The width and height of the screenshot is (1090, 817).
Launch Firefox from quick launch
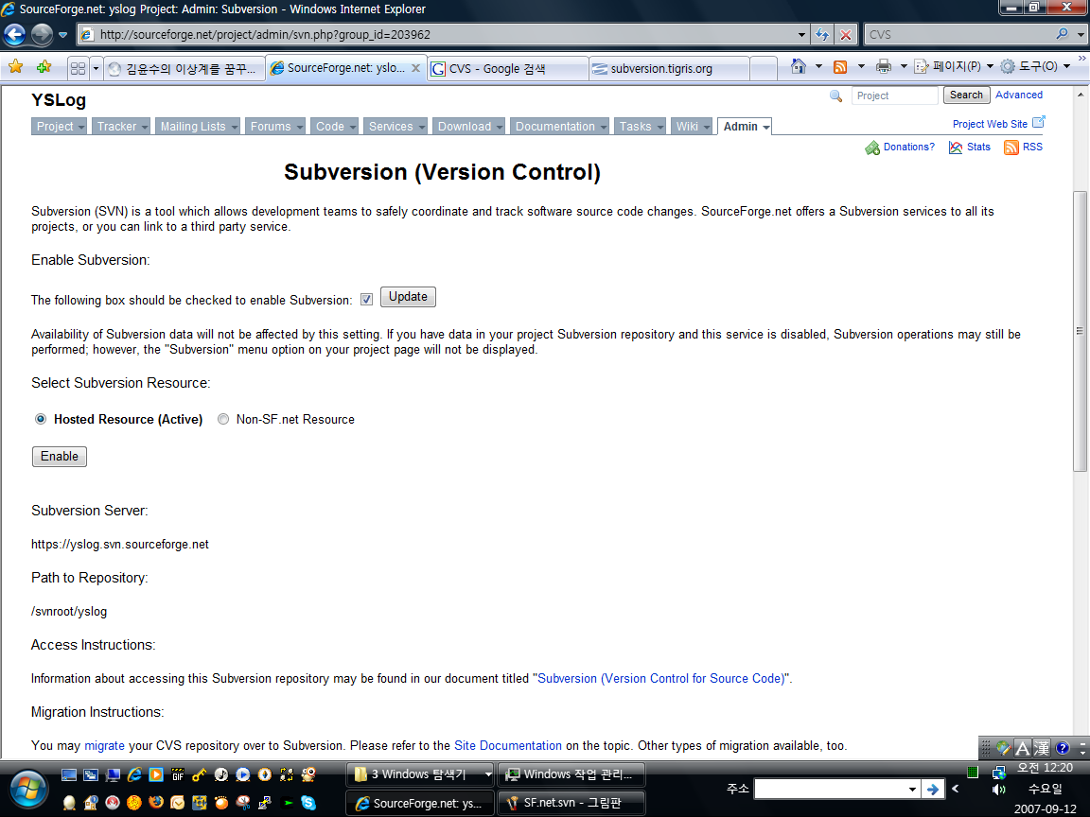tap(156, 803)
